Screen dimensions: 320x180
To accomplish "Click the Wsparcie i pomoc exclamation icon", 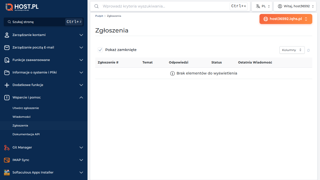I will [x=7, y=97].
